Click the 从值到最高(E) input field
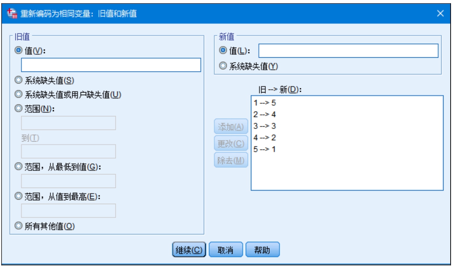Image resolution: width=454 pixels, height=270 pixels. pyautogui.click(x=69, y=210)
